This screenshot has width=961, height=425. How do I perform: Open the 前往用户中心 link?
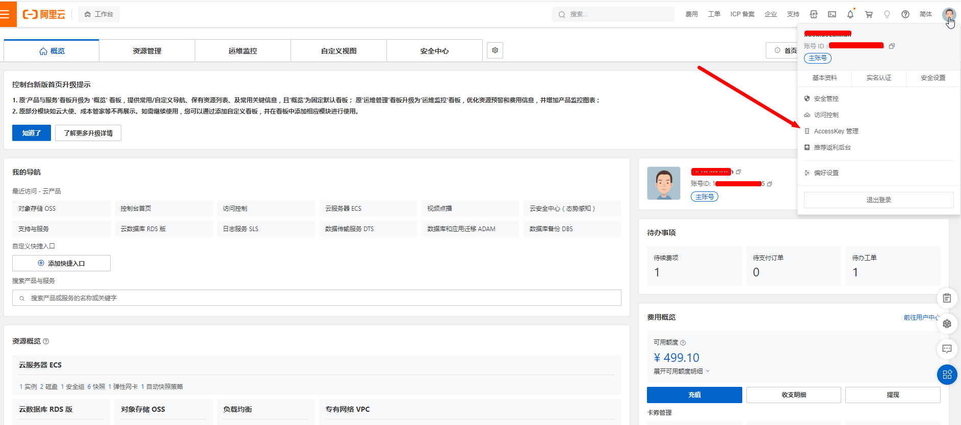[x=921, y=318]
